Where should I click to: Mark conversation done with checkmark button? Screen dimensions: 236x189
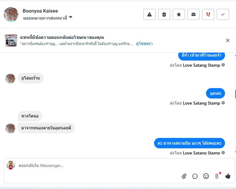223,14
